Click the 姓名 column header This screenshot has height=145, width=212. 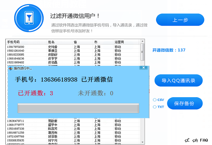pos(59,42)
